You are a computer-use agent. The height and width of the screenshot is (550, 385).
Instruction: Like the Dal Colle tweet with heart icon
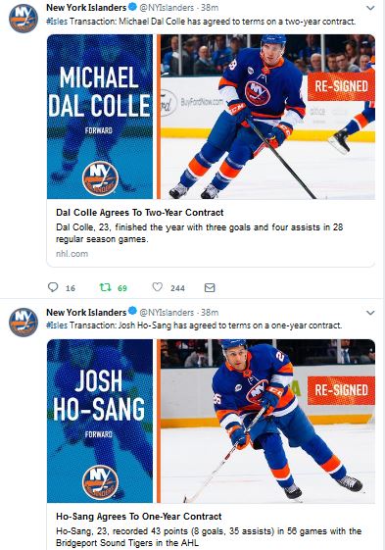(x=158, y=287)
